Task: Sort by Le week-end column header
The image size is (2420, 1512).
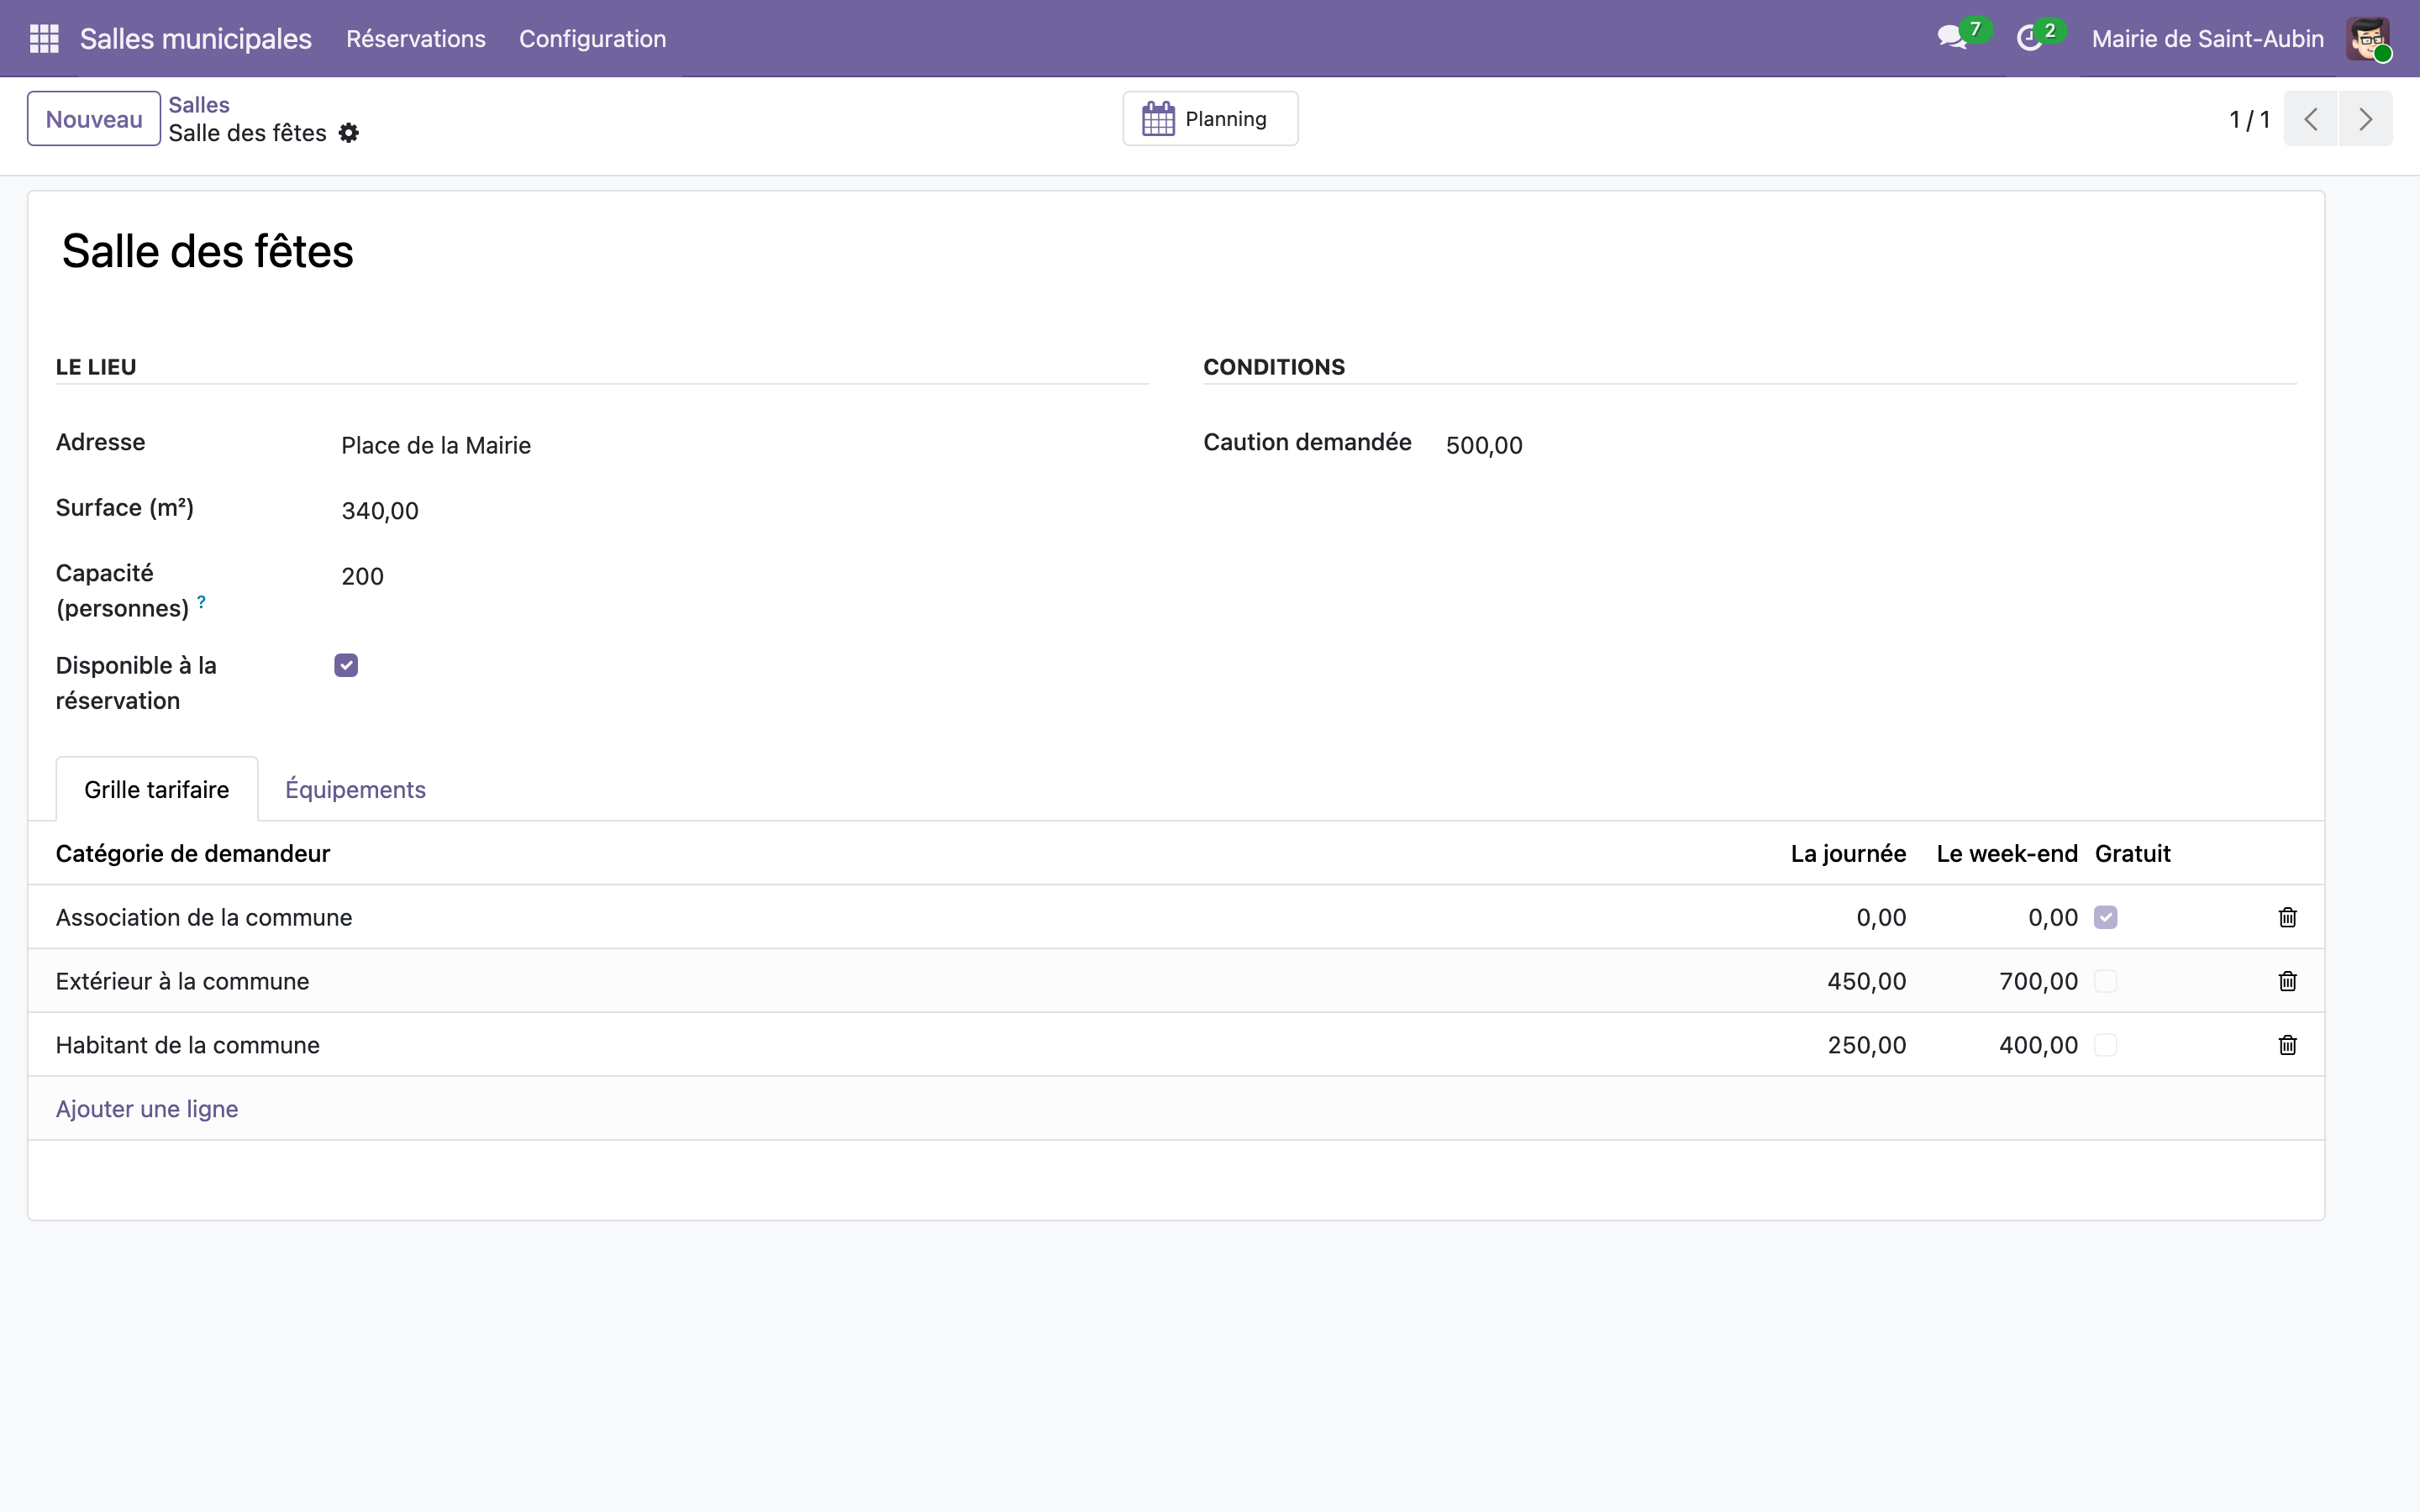Action: (x=2007, y=854)
